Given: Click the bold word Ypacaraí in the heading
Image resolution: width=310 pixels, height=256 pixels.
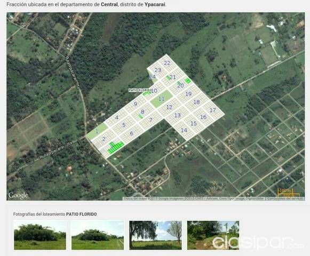Looking at the screenshot, I should (x=155, y=4).
